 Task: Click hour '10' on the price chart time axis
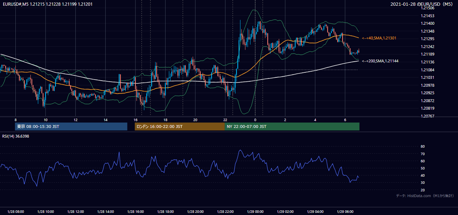[46, 120]
